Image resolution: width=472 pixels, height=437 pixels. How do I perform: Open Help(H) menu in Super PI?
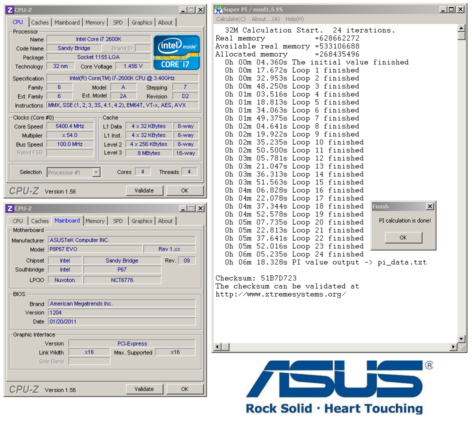294,19
